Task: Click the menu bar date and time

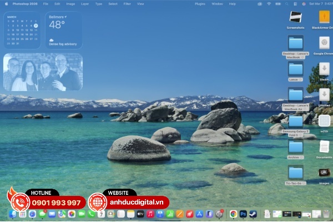Action: [x=321, y=4]
